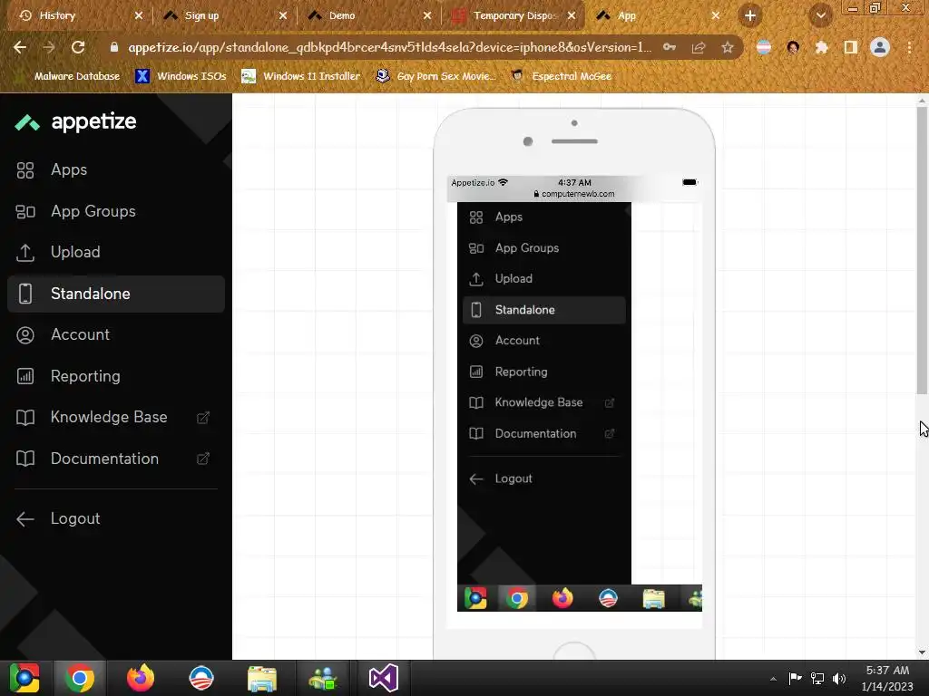Show hidden system tray icons
929x696 pixels.
pyautogui.click(x=773, y=679)
